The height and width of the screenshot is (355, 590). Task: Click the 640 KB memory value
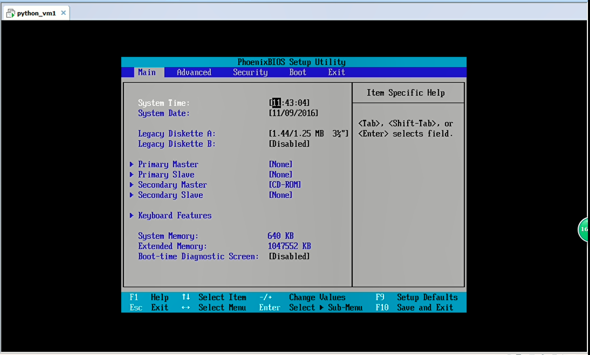pyautogui.click(x=281, y=236)
